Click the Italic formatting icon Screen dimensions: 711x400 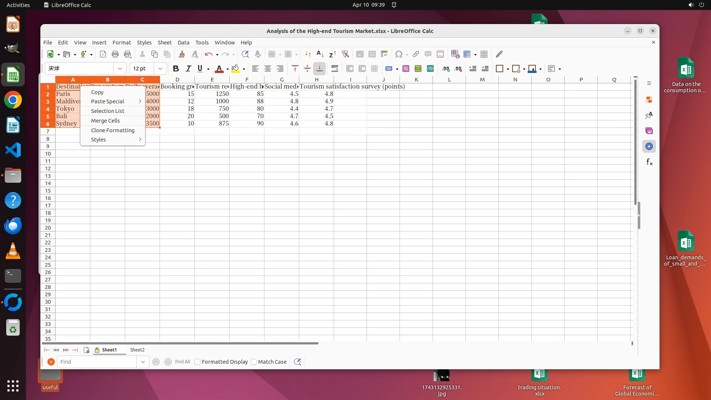pos(188,69)
